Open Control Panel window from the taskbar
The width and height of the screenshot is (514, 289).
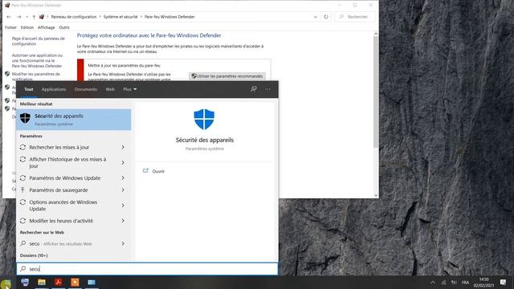(x=92, y=282)
